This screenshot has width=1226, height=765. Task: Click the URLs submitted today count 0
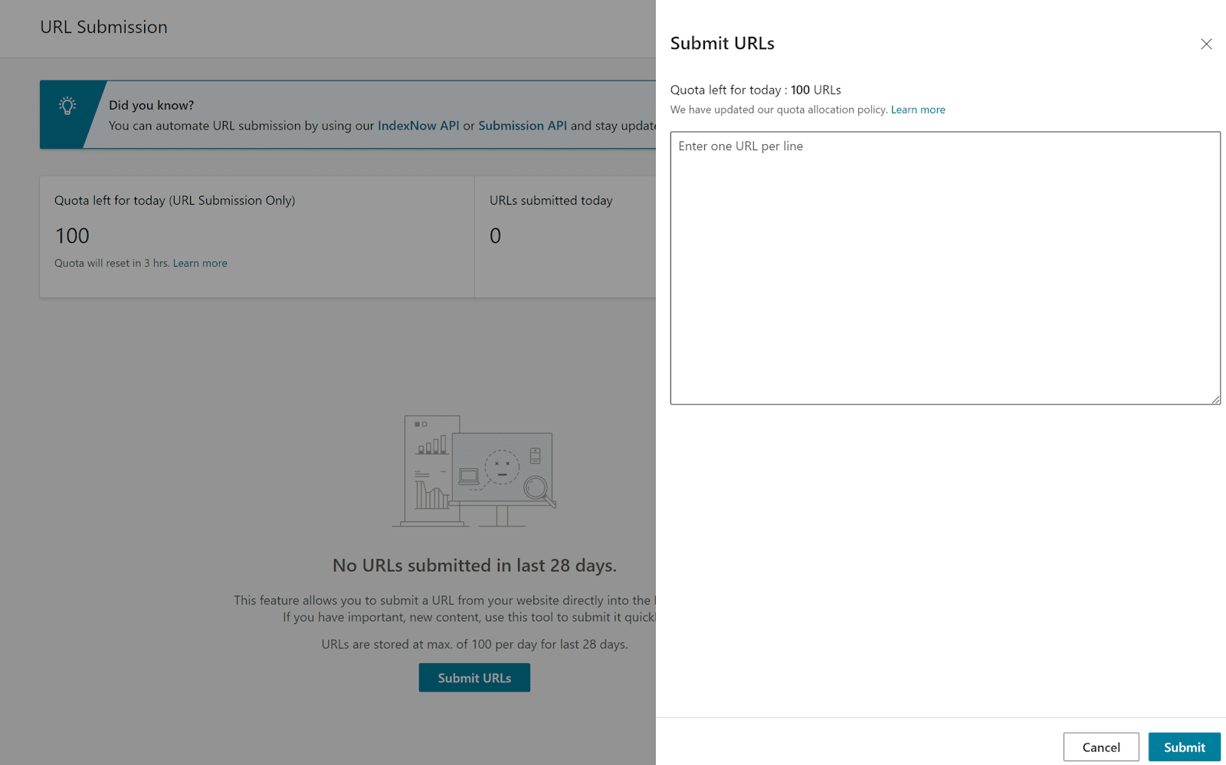point(495,235)
